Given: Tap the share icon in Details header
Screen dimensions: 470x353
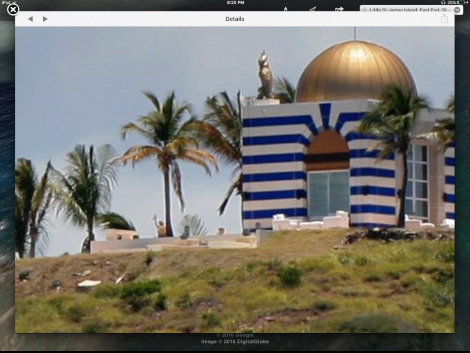Looking at the screenshot, I should coord(444,19).
